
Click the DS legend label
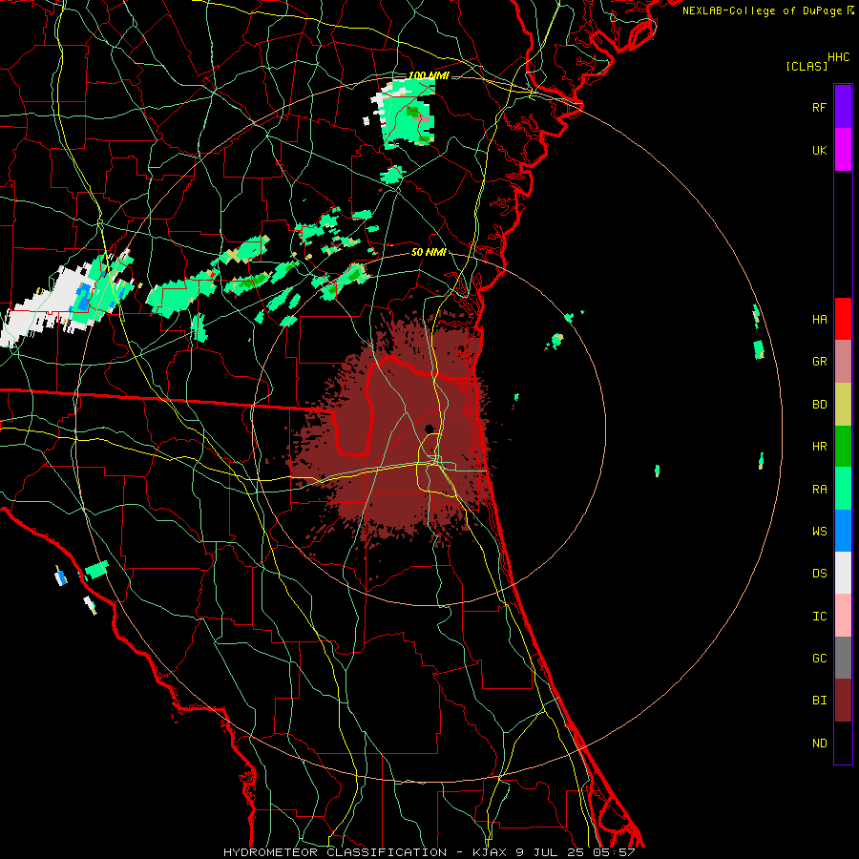(820, 573)
